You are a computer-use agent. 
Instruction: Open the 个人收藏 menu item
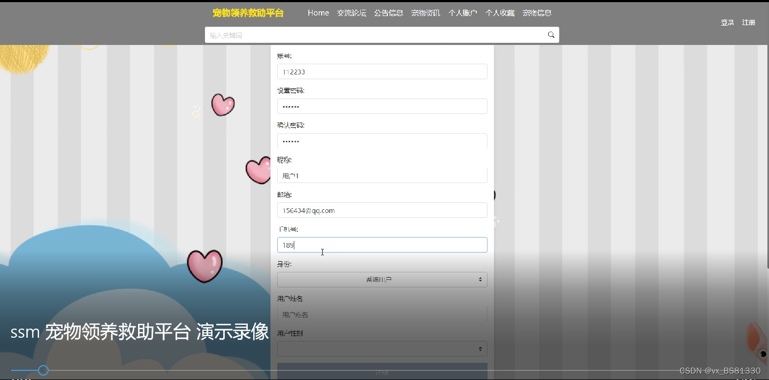[x=500, y=13]
